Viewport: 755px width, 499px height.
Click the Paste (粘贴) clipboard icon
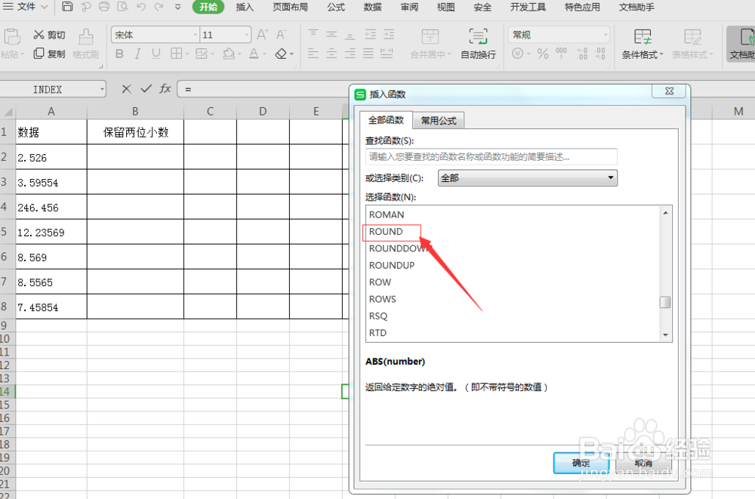coord(12,36)
